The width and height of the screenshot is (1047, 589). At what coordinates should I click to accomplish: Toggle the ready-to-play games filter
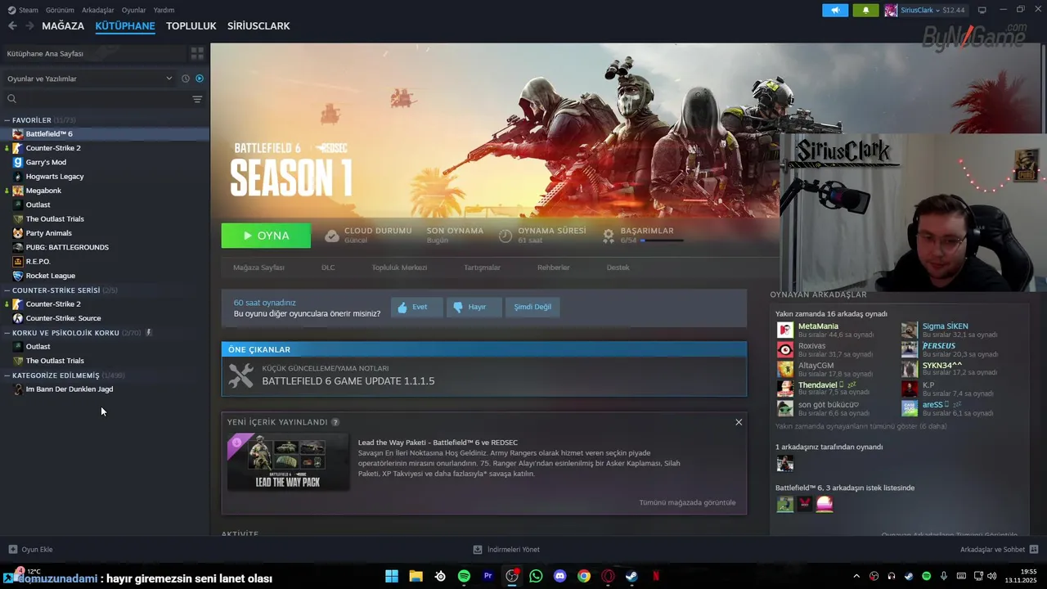tap(200, 79)
